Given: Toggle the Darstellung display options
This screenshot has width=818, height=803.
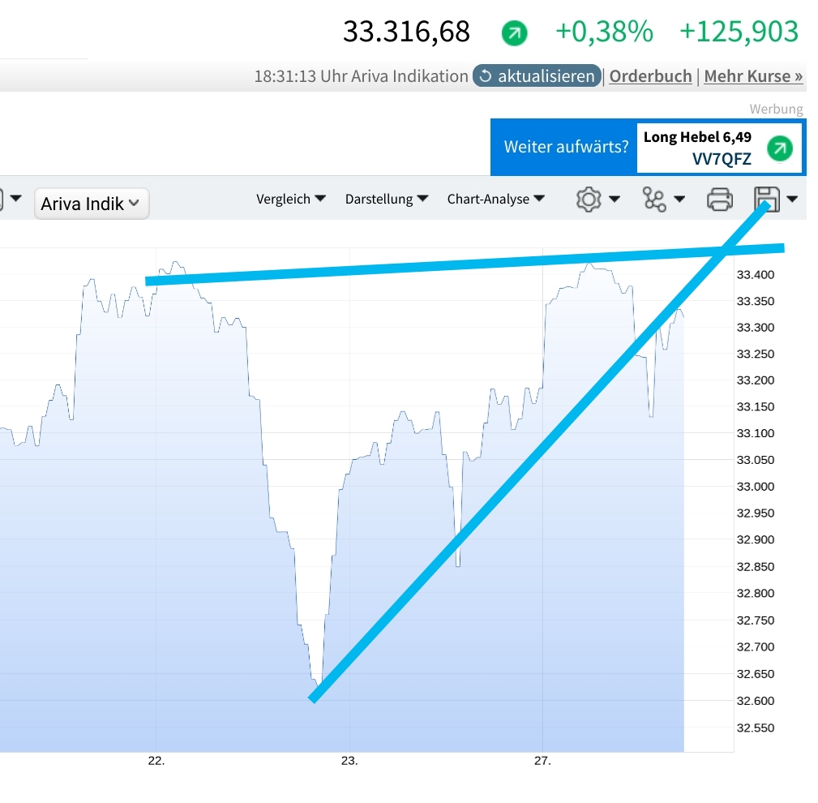Looking at the screenshot, I should tap(387, 199).
